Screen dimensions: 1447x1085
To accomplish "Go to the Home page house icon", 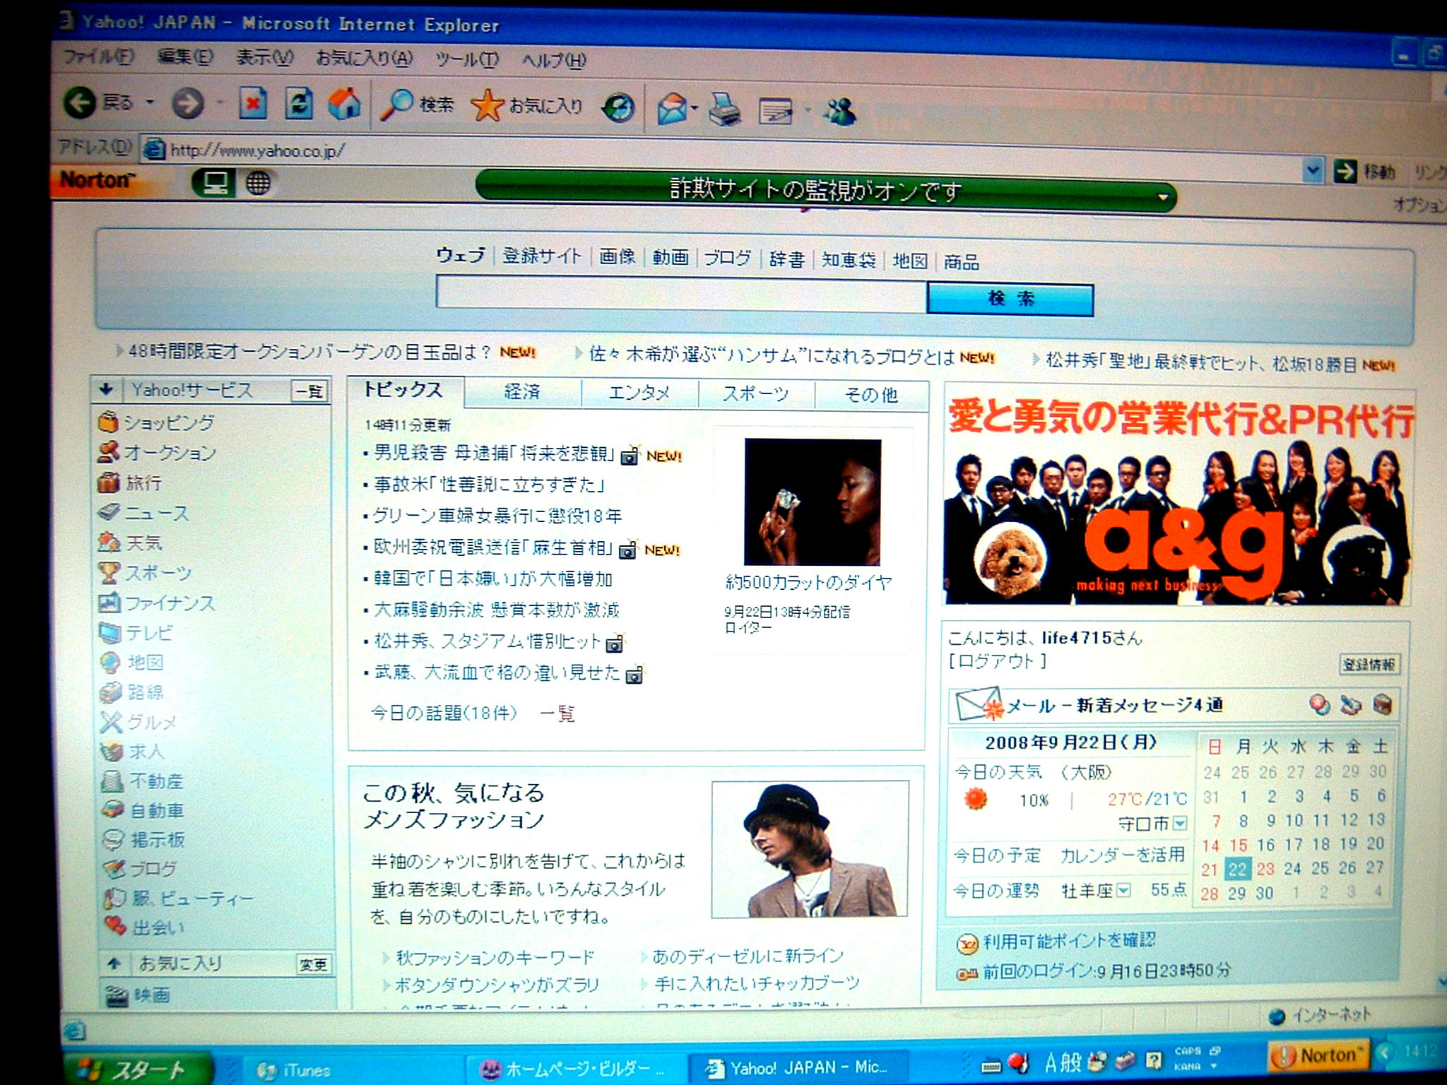I will 344,103.
